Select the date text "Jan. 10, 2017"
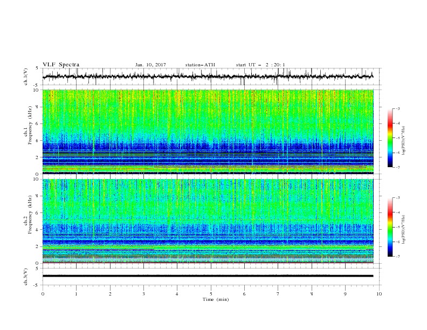This screenshot has width=427, height=330. [150, 65]
